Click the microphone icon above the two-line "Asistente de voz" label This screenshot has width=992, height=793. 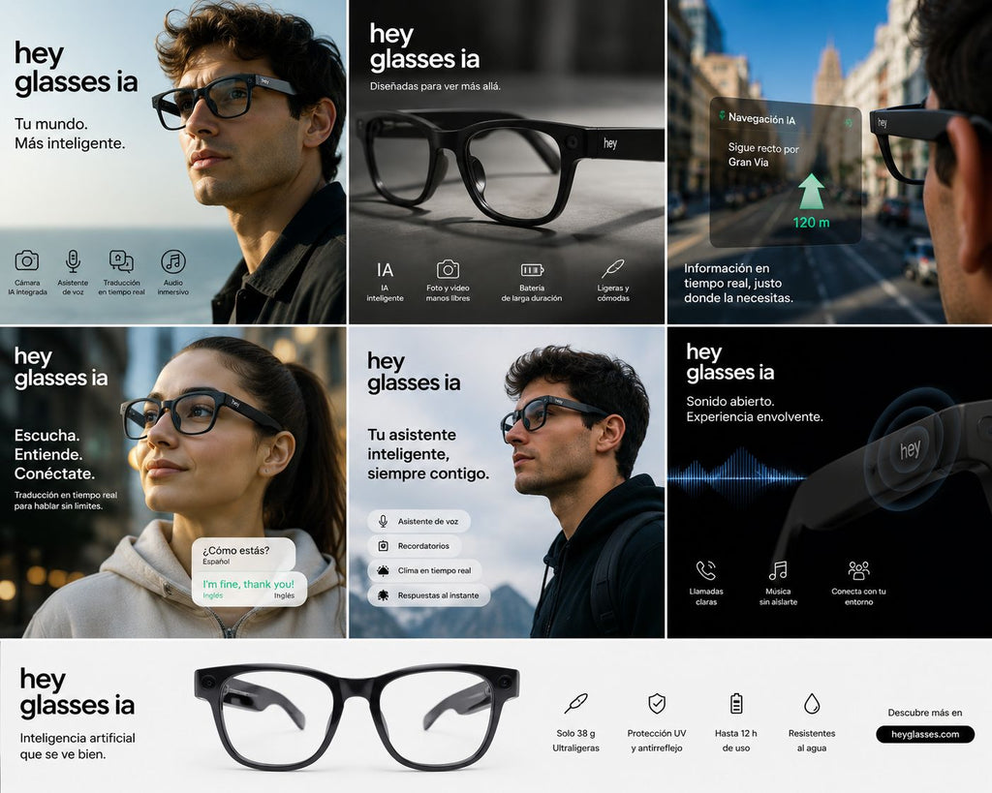click(x=73, y=260)
